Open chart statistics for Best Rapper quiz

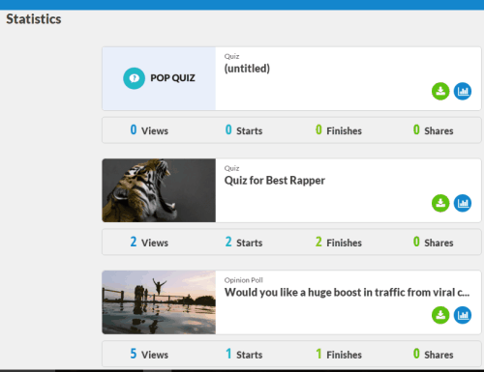click(463, 203)
